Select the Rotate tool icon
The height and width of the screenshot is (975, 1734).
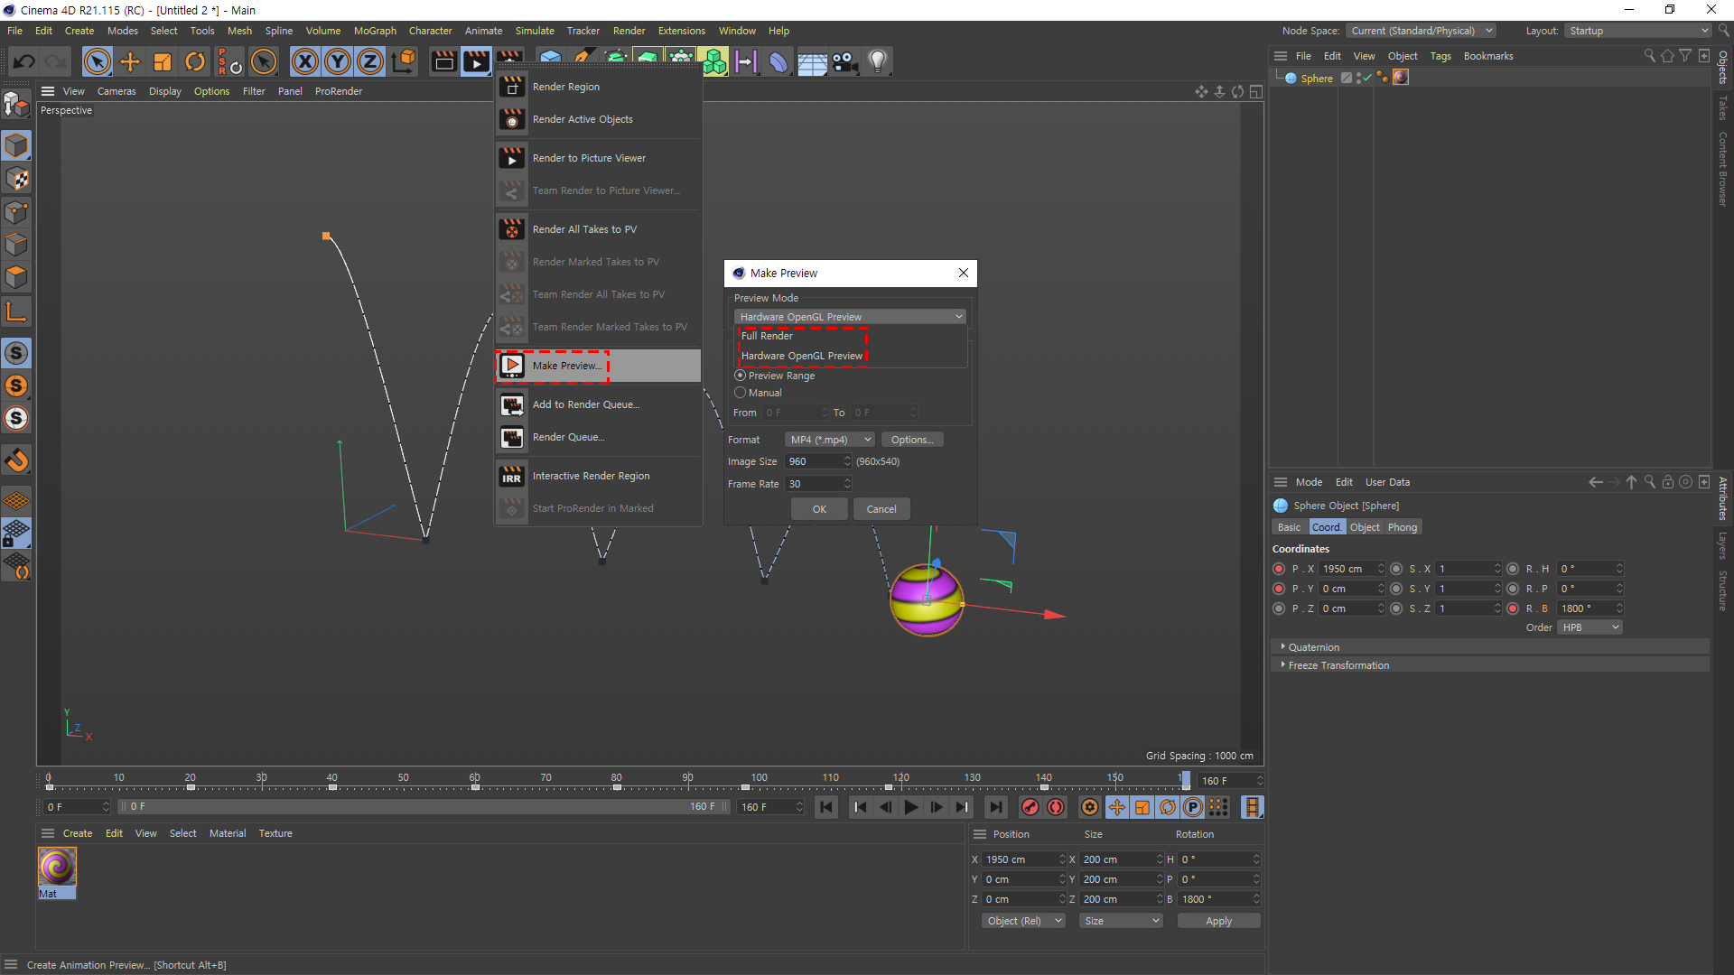(x=195, y=61)
